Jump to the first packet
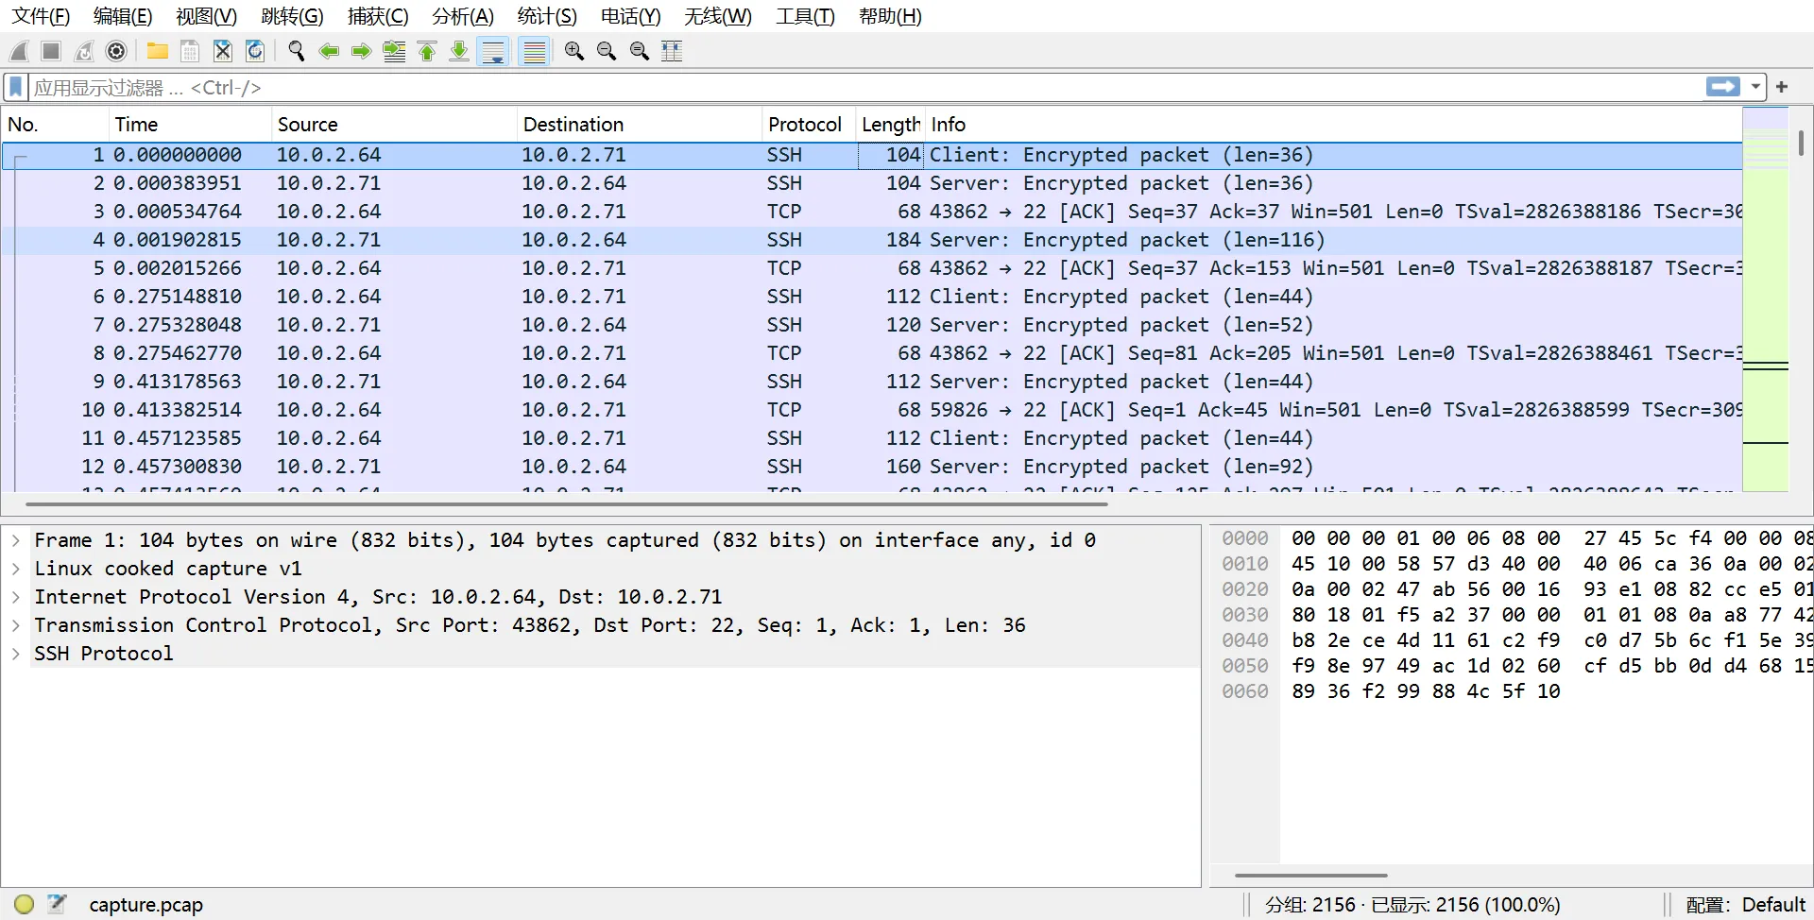The width and height of the screenshot is (1814, 920). 427,51
